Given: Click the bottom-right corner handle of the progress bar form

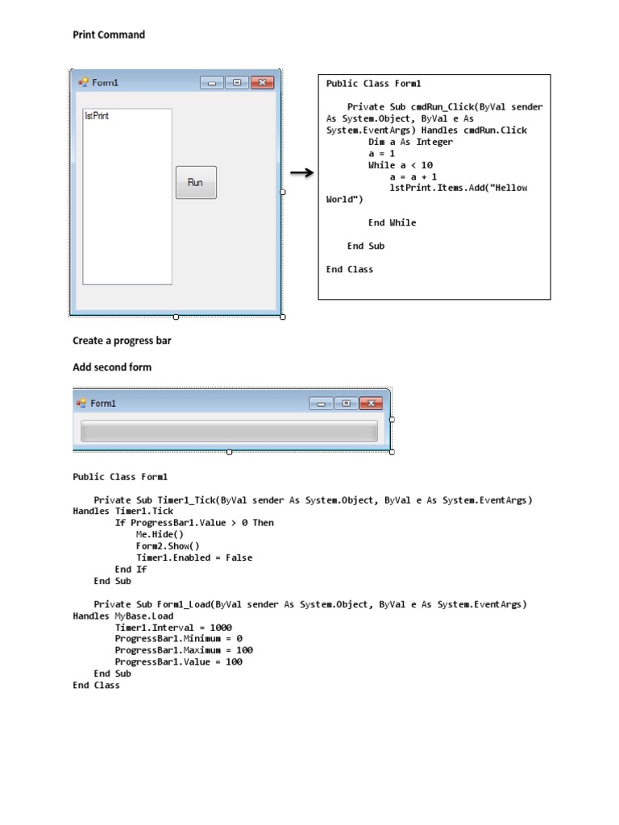Looking at the screenshot, I should pyautogui.click(x=392, y=452).
